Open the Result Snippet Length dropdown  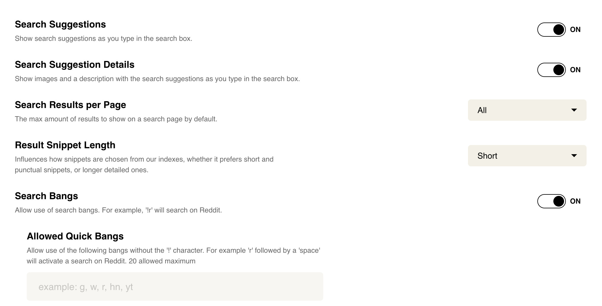[x=527, y=156]
